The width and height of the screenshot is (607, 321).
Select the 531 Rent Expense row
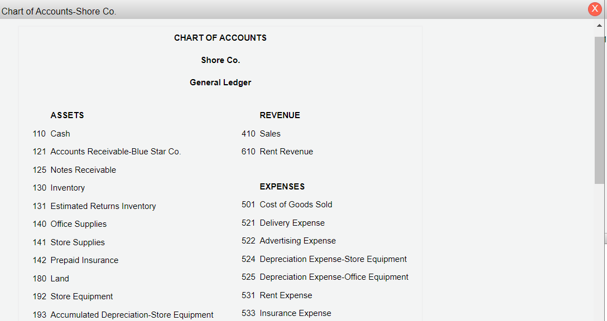coord(277,295)
